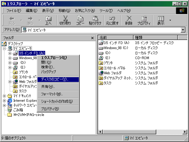Open the Back history dropdown arrow
The image size is (189, 142).
point(21,20)
